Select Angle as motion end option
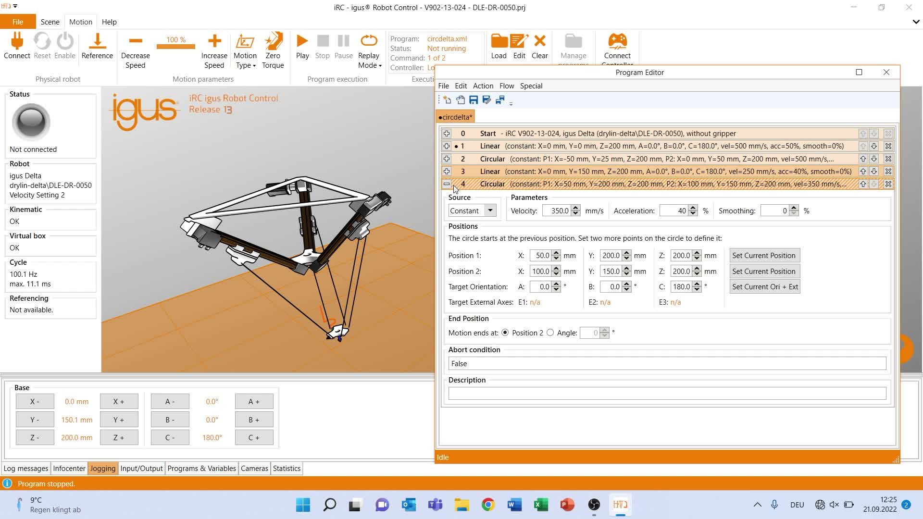The width and height of the screenshot is (923, 519). tap(550, 333)
